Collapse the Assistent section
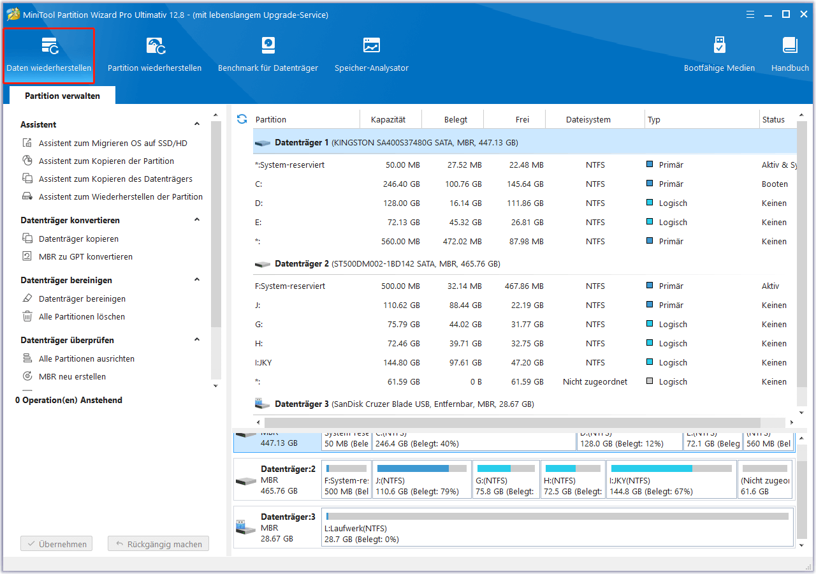The height and width of the screenshot is (574, 816). pyautogui.click(x=197, y=124)
